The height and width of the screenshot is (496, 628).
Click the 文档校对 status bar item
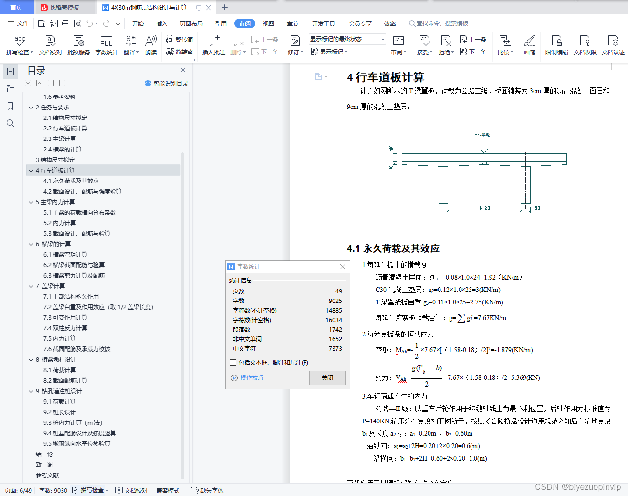(132, 490)
